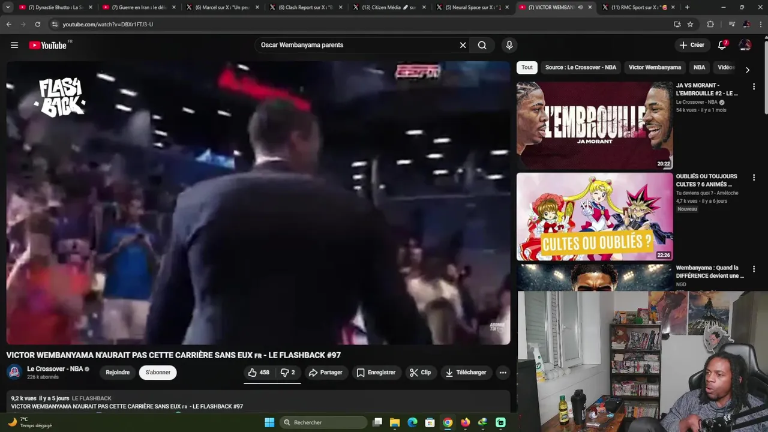
Task: Open more actions three-dot menu below video
Action: click(x=503, y=373)
